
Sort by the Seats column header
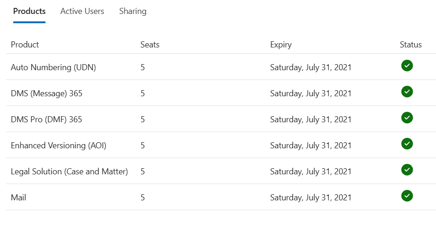click(150, 45)
